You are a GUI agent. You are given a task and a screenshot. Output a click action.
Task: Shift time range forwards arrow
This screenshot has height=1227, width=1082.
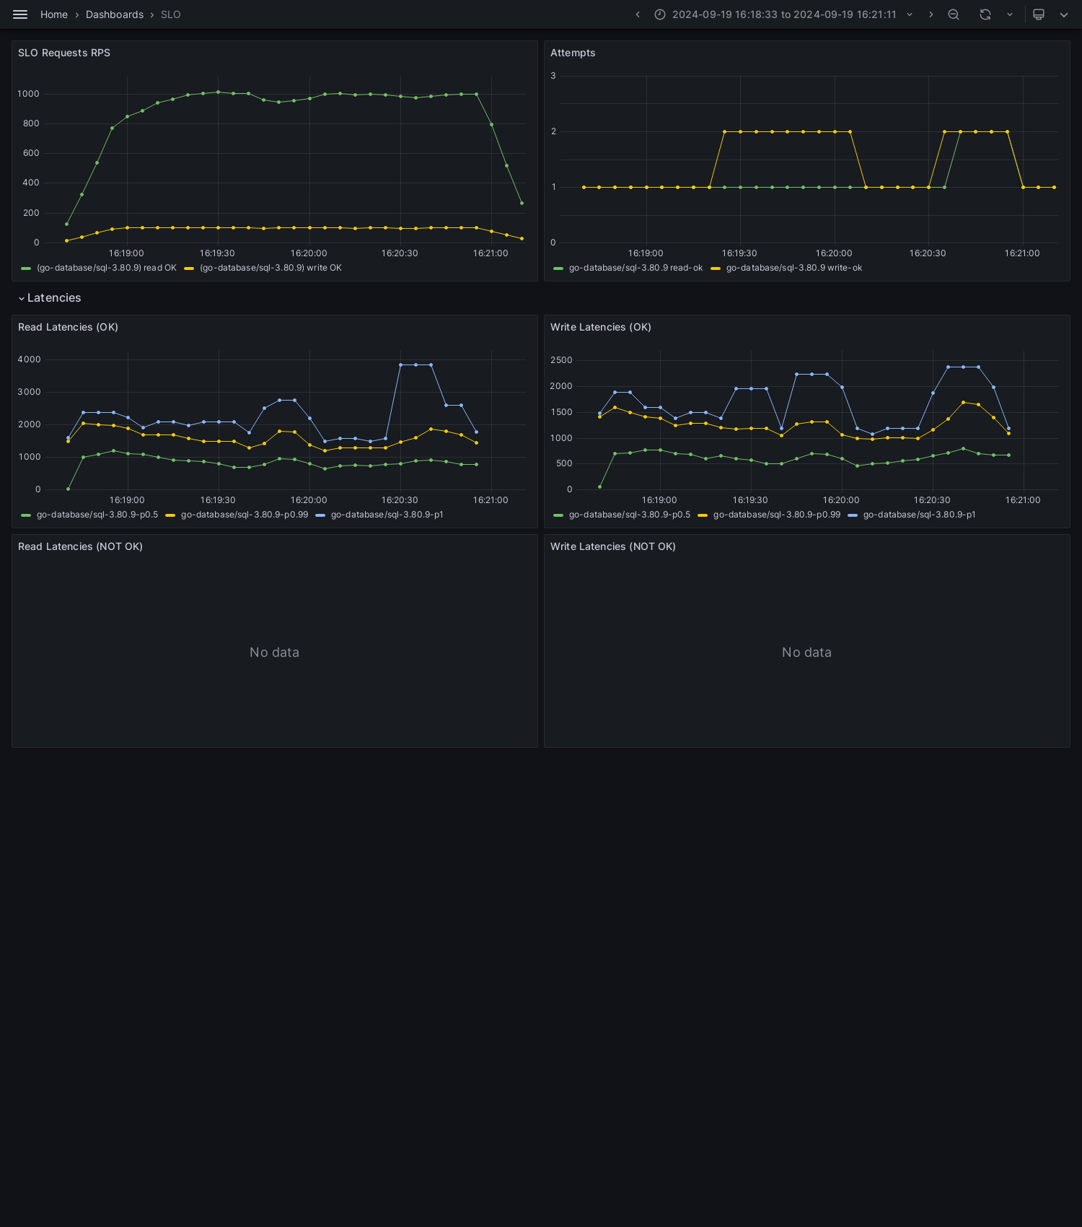coord(931,14)
